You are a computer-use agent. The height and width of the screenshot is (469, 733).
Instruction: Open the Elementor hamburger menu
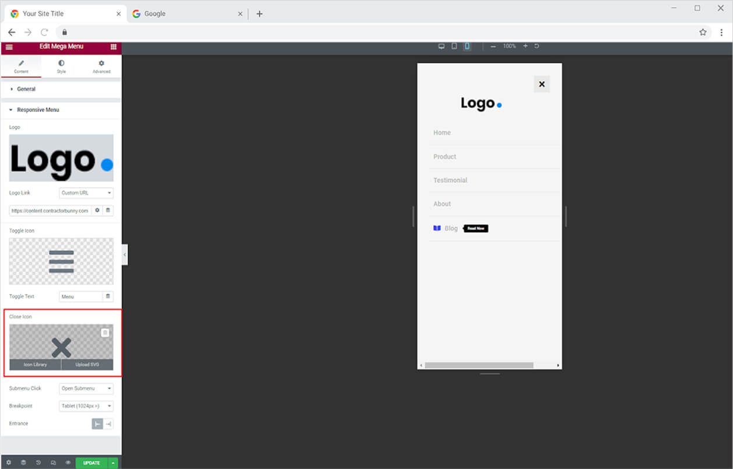pyautogui.click(x=9, y=47)
